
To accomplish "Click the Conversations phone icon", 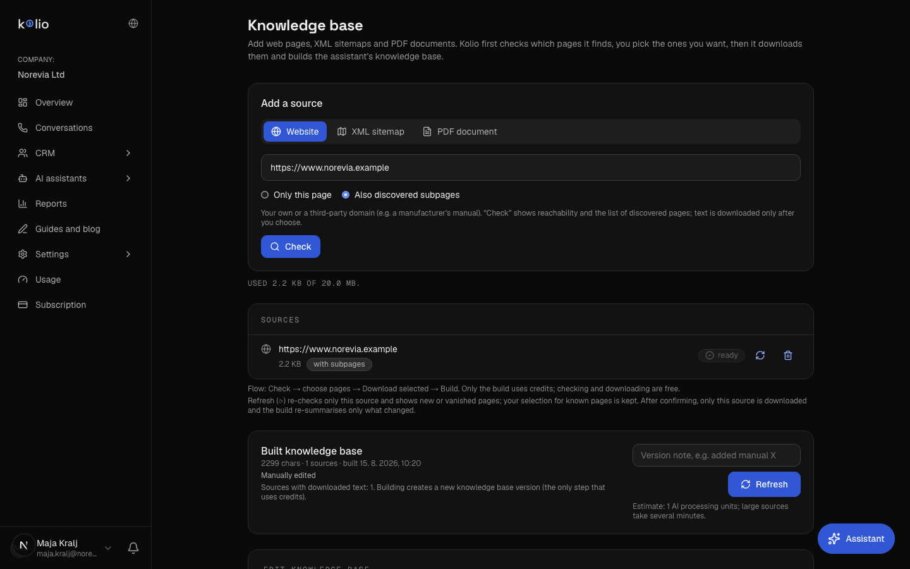I will (23, 128).
